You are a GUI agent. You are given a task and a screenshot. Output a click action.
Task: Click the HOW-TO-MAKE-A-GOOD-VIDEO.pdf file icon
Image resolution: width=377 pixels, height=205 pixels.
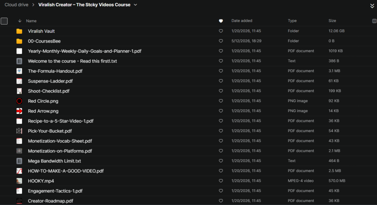[x=19, y=171]
